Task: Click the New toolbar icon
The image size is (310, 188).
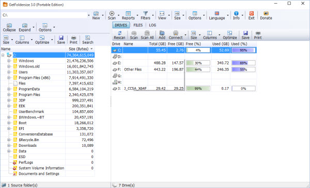Action: point(96,13)
